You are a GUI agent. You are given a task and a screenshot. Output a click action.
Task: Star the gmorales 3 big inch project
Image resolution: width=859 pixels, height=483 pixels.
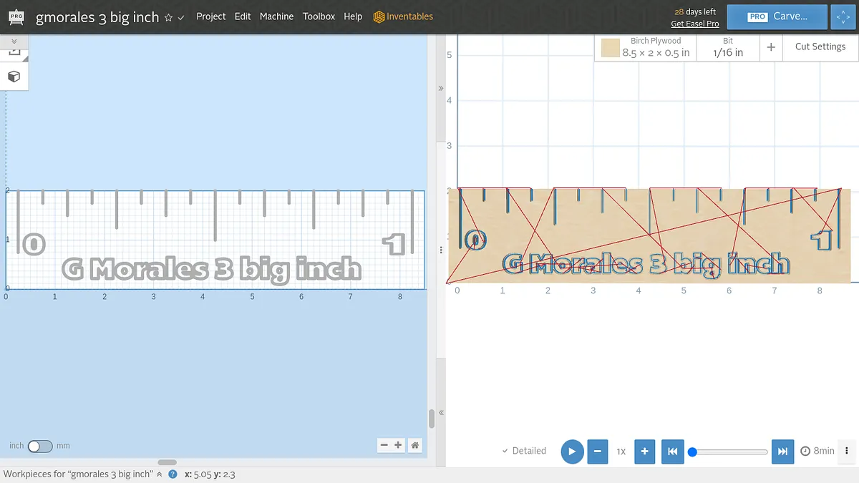(x=169, y=17)
